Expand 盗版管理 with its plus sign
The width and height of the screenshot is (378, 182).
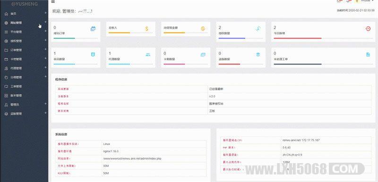45,113
